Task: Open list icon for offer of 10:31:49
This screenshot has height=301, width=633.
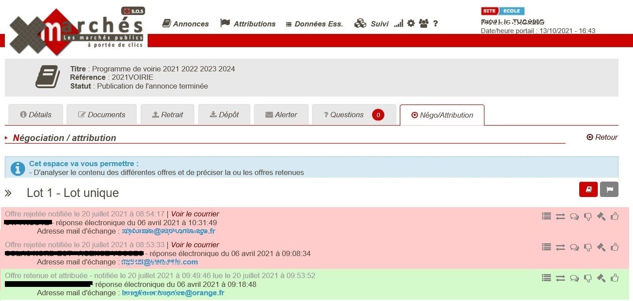Action: pyautogui.click(x=547, y=216)
